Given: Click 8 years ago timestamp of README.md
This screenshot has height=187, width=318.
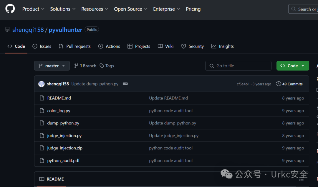Looking at the screenshot, I should click(x=293, y=98).
